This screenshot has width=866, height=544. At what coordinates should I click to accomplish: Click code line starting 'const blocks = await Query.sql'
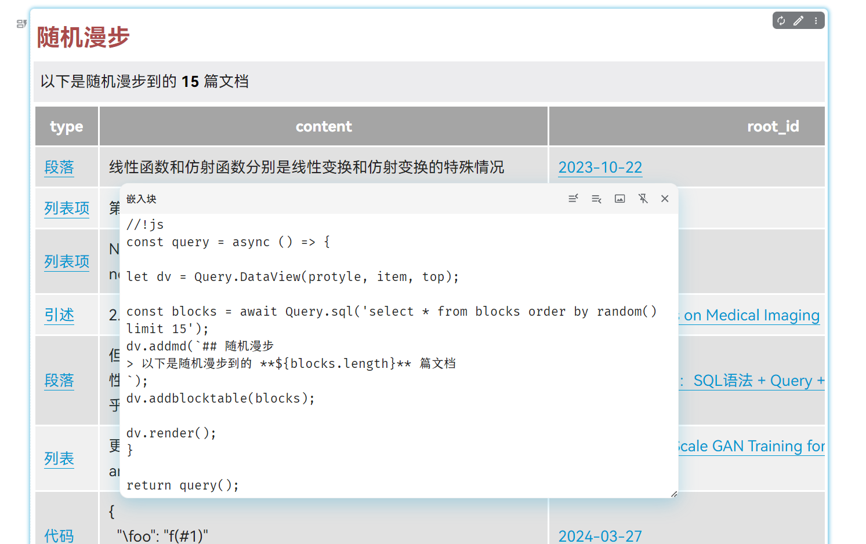392,312
